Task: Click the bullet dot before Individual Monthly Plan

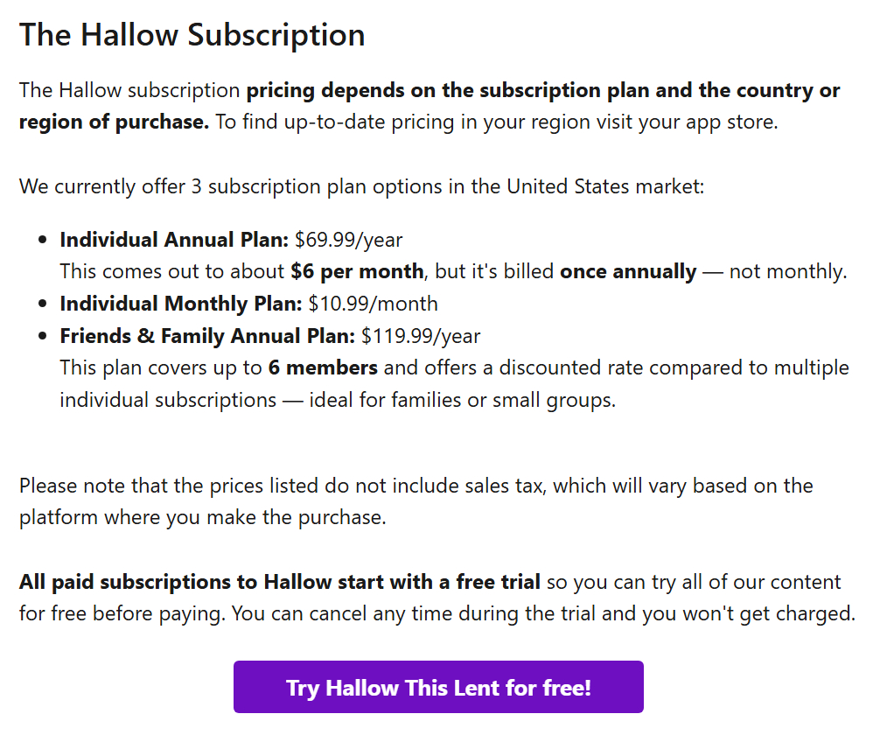Action: tap(43, 304)
